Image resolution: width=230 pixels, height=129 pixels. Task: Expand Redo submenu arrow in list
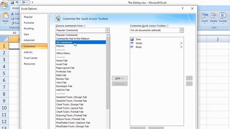(181, 47)
